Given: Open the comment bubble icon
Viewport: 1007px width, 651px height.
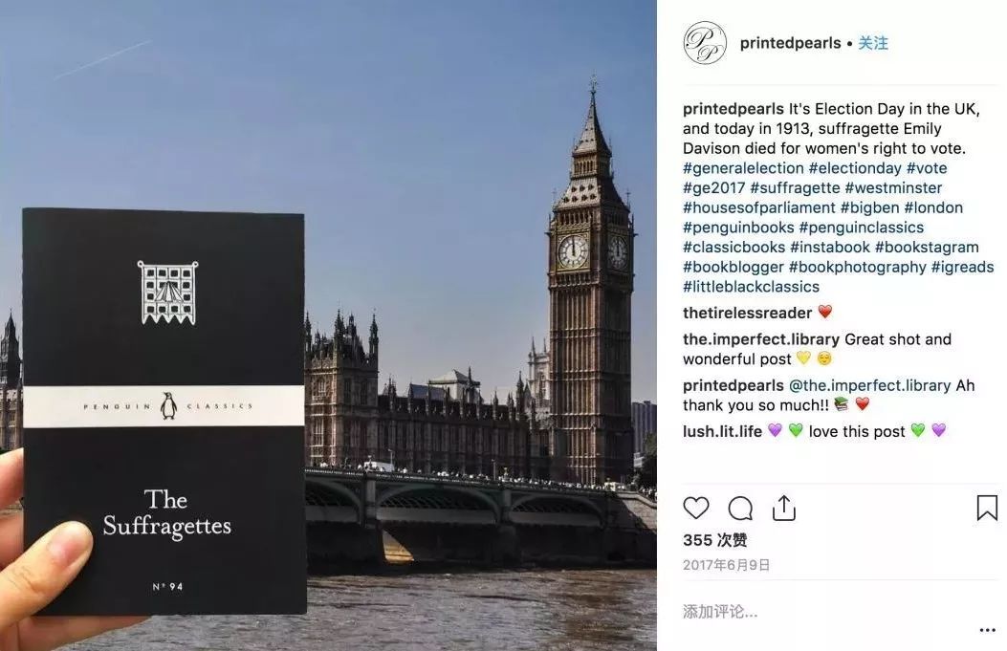Looking at the screenshot, I should pos(740,509).
